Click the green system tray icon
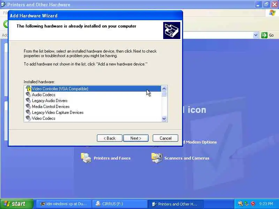The height and width of the screenshot is (209, 279). pos(247,204)
